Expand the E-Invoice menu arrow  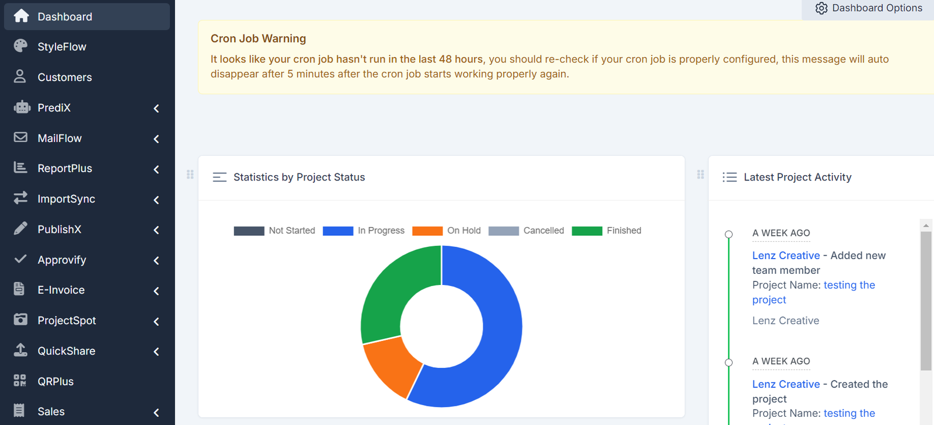(156, 291)
